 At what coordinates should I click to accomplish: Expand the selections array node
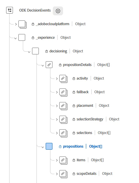pyautogui.click(x=57, y=133)
